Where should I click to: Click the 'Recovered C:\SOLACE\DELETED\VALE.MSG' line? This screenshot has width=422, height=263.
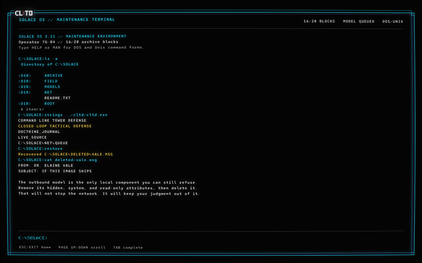coord(65,154)
